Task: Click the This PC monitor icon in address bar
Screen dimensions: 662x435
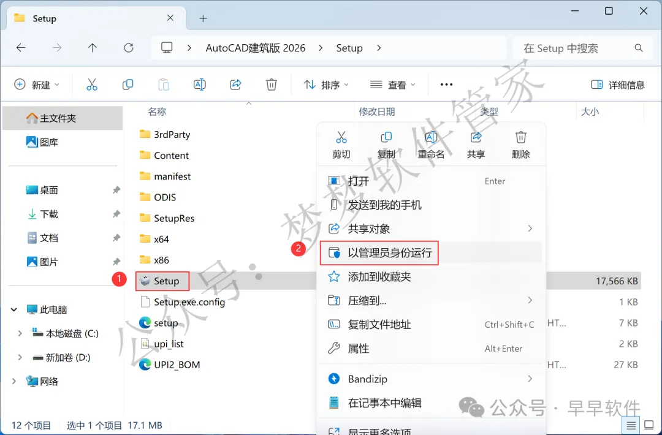Action: click(167, 48)
